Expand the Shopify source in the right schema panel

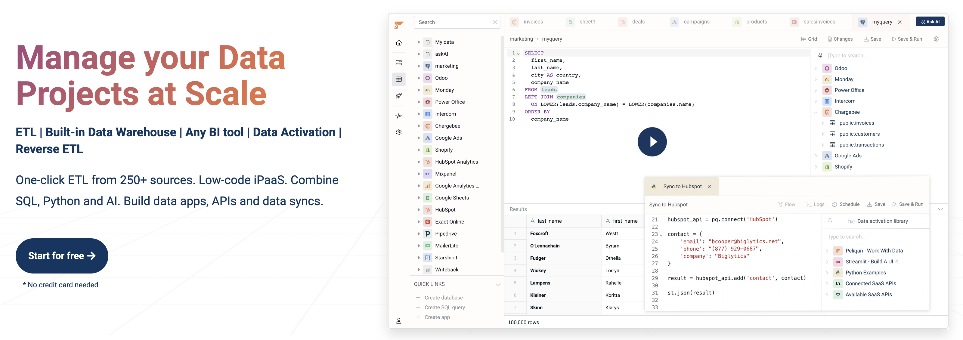[816, 167]
